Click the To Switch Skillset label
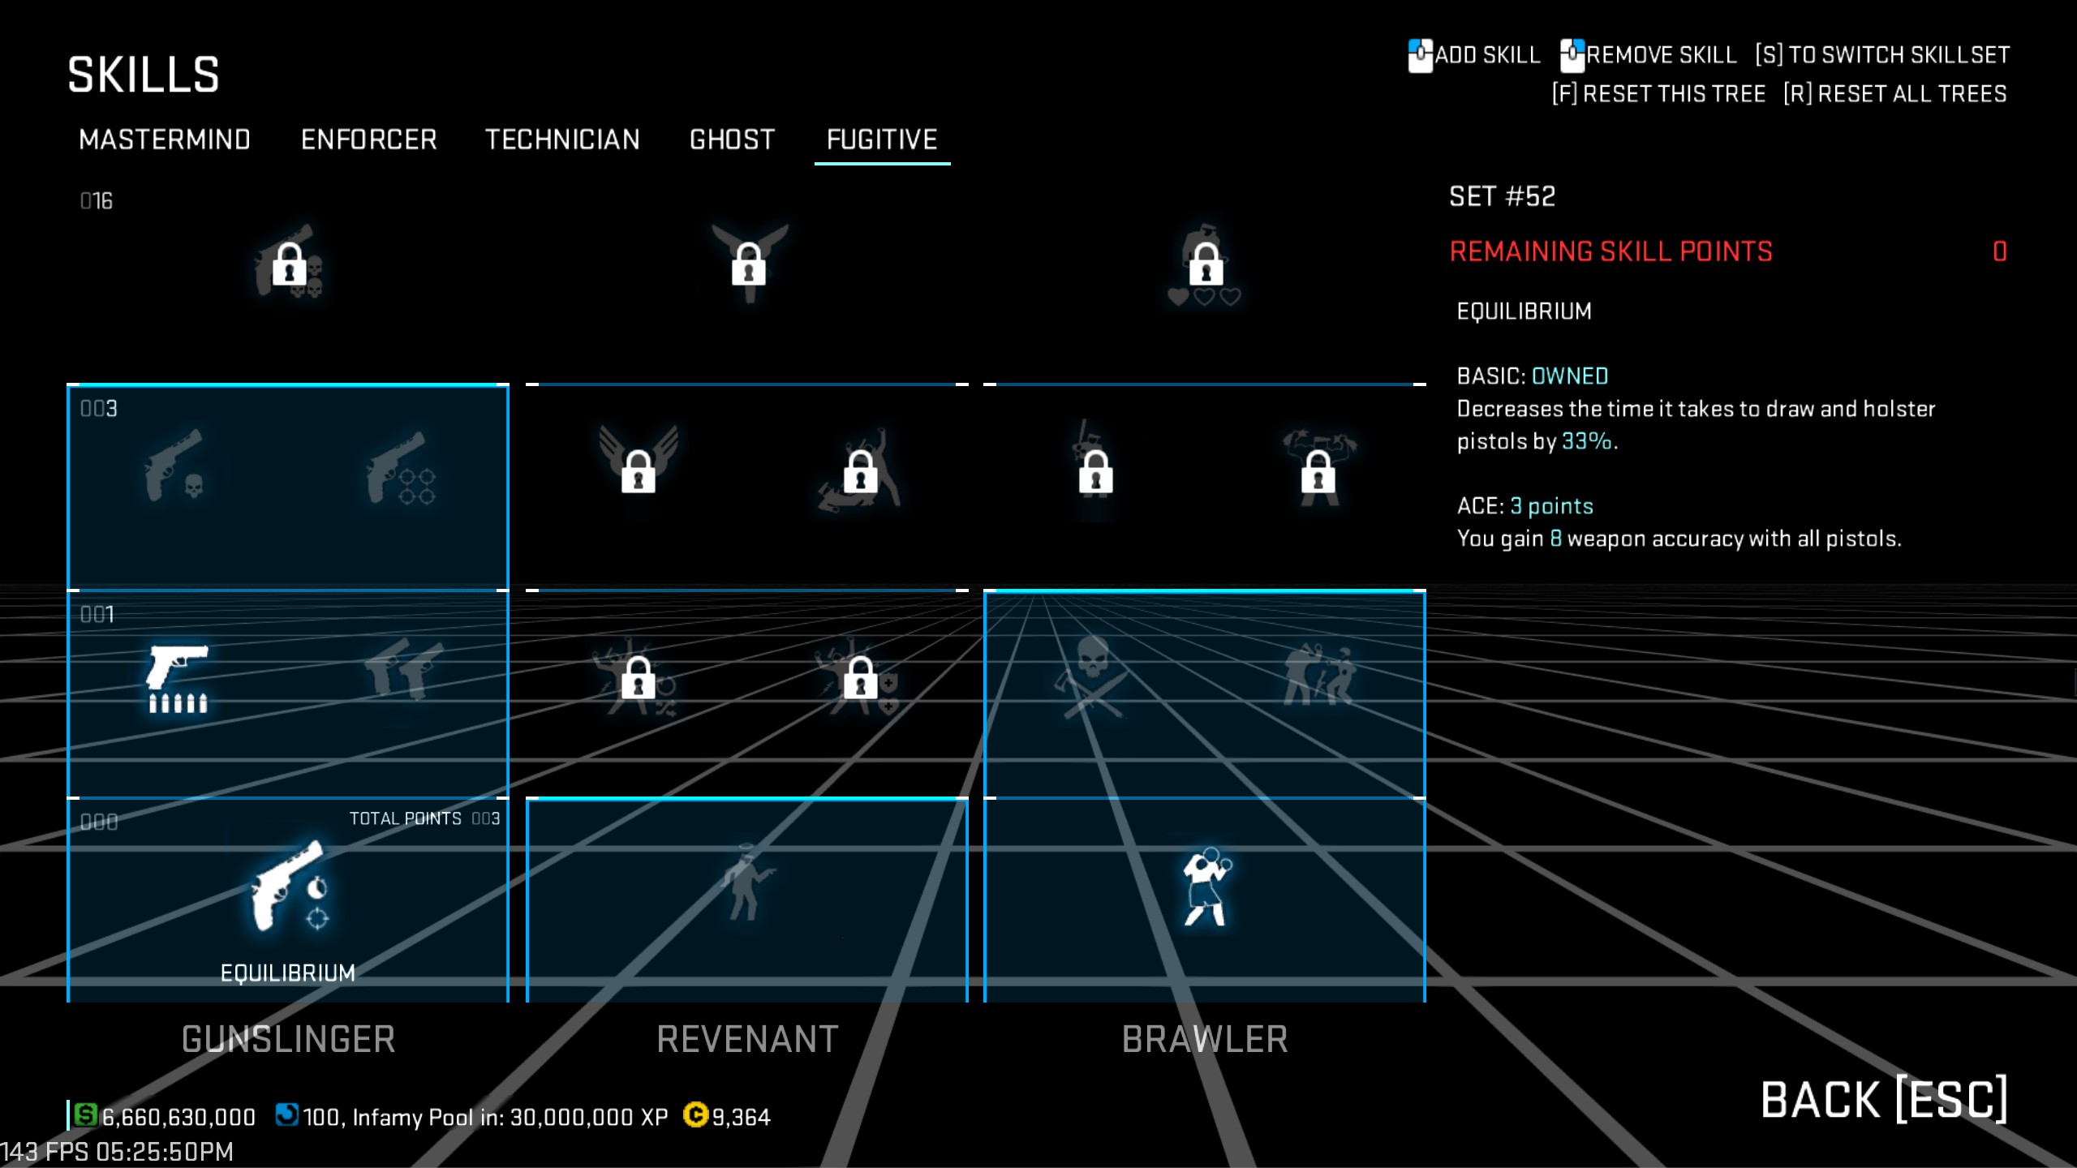Image resolution: width=2077 pixels, height=1168 pixels. pyautogui.click(x=1882, y=55)
